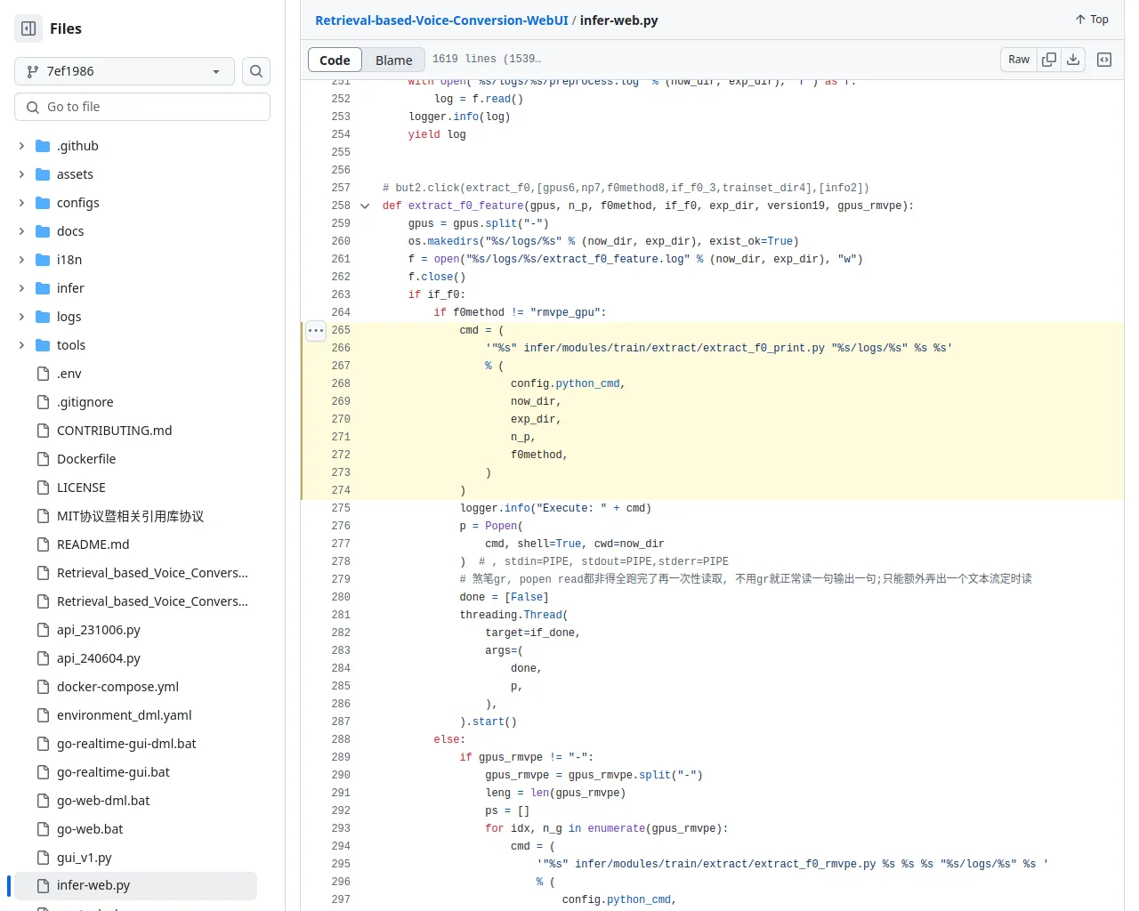Screen dimensions: 1139x911
Task: Select line number 288
Action: click(341, 739)
